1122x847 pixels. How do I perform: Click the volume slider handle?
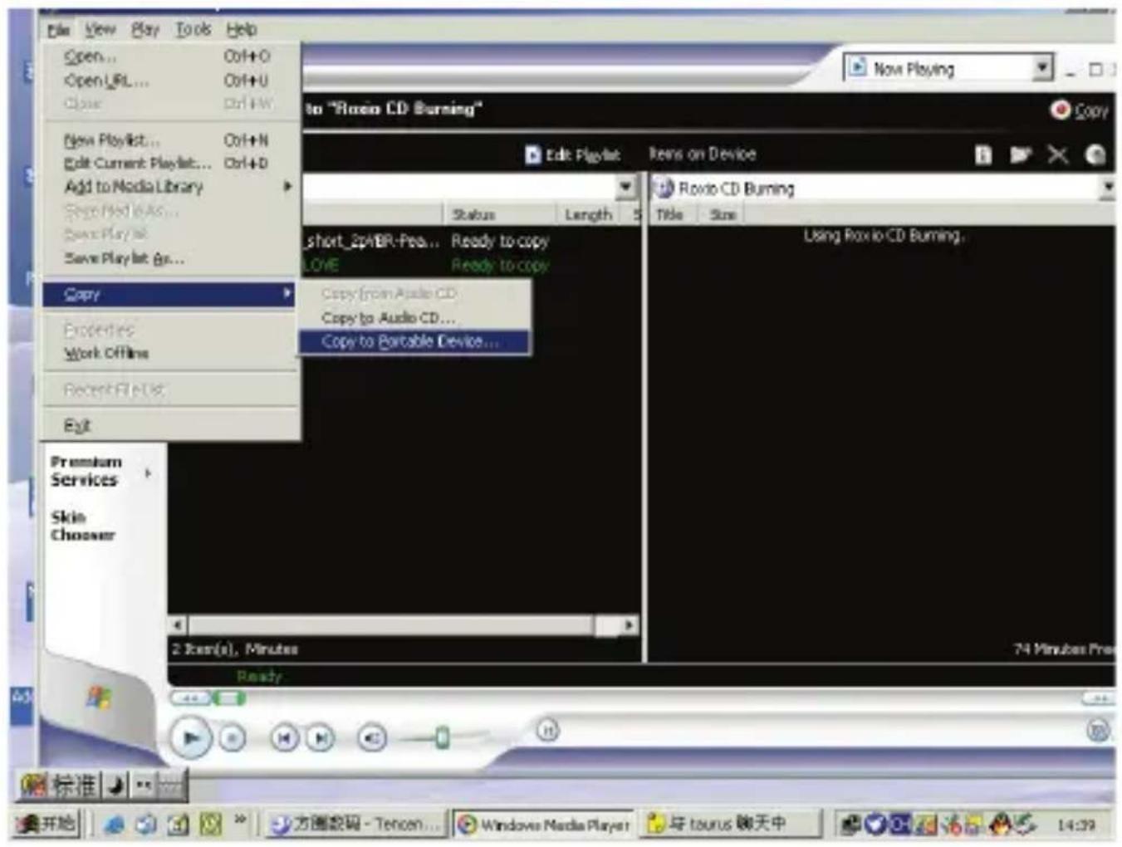tap(443, 737)
